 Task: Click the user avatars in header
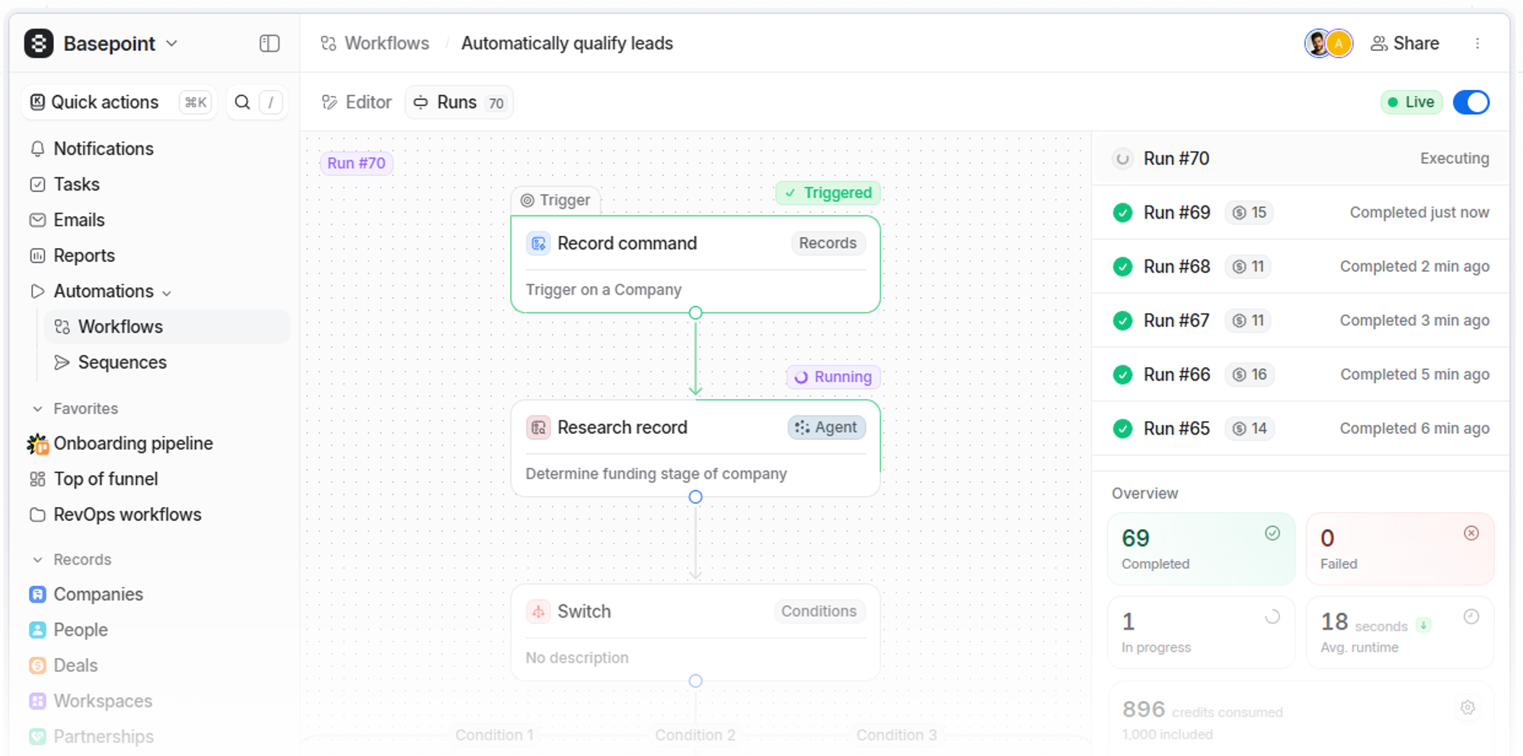tap(1329, 43)
